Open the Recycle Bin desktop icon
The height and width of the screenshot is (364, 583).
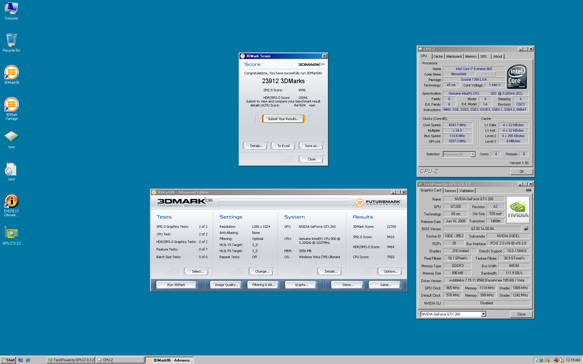(11, 43)
